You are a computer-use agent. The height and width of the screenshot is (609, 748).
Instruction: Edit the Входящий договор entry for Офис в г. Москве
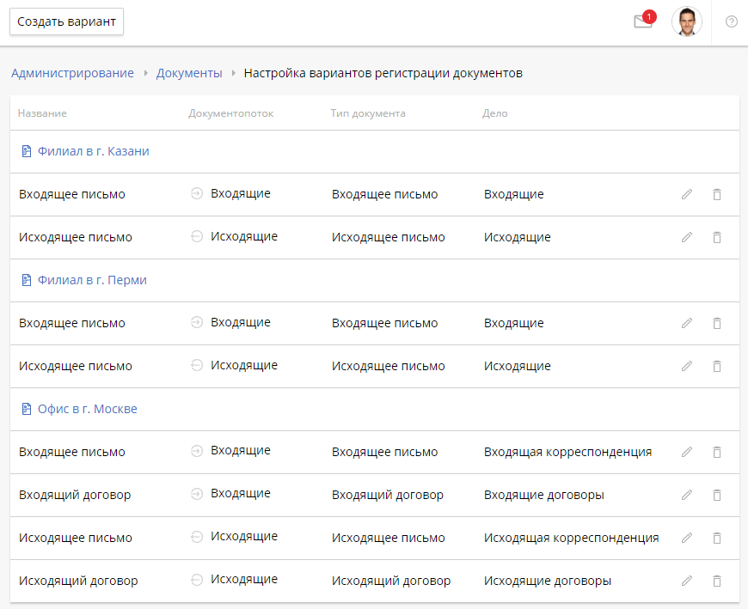686,495
